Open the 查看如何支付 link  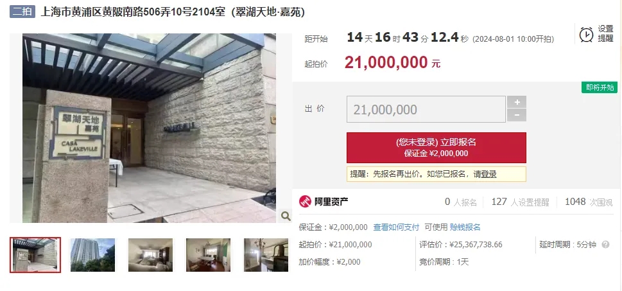coord(396,227)
